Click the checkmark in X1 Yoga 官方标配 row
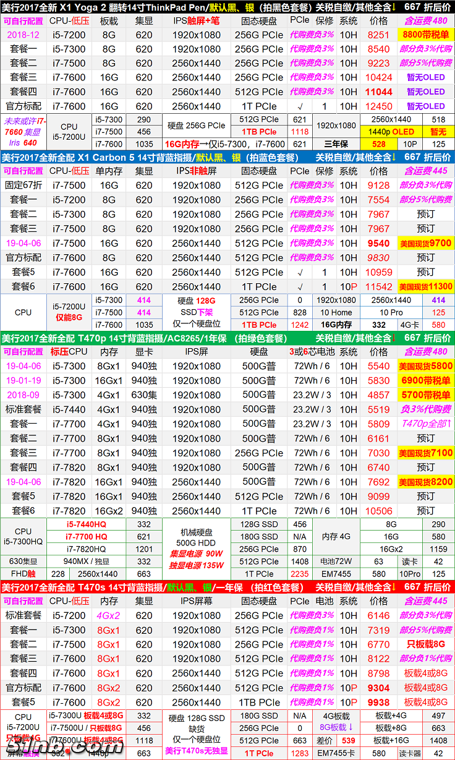This screenshot has width=455, height=760. click(300, 106)
